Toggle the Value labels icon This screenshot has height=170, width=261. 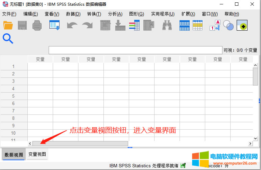pos(215,25)
